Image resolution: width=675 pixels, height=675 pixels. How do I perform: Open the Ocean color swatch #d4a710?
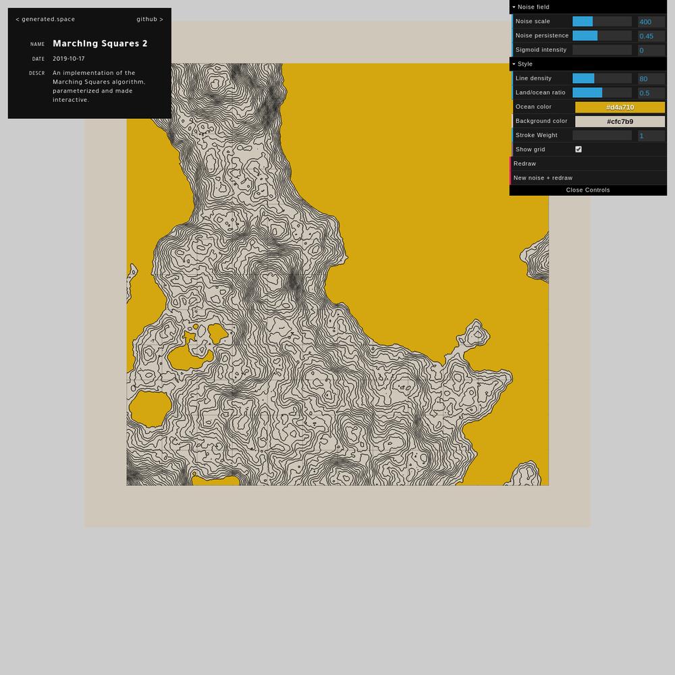point(620,107)
